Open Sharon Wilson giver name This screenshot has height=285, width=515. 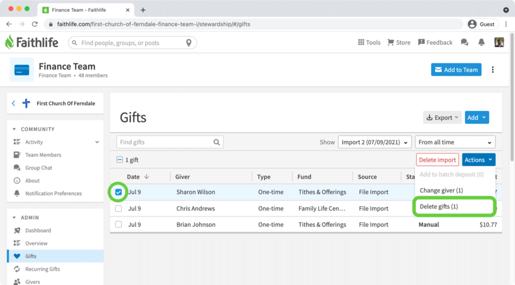tap(196, 192)
